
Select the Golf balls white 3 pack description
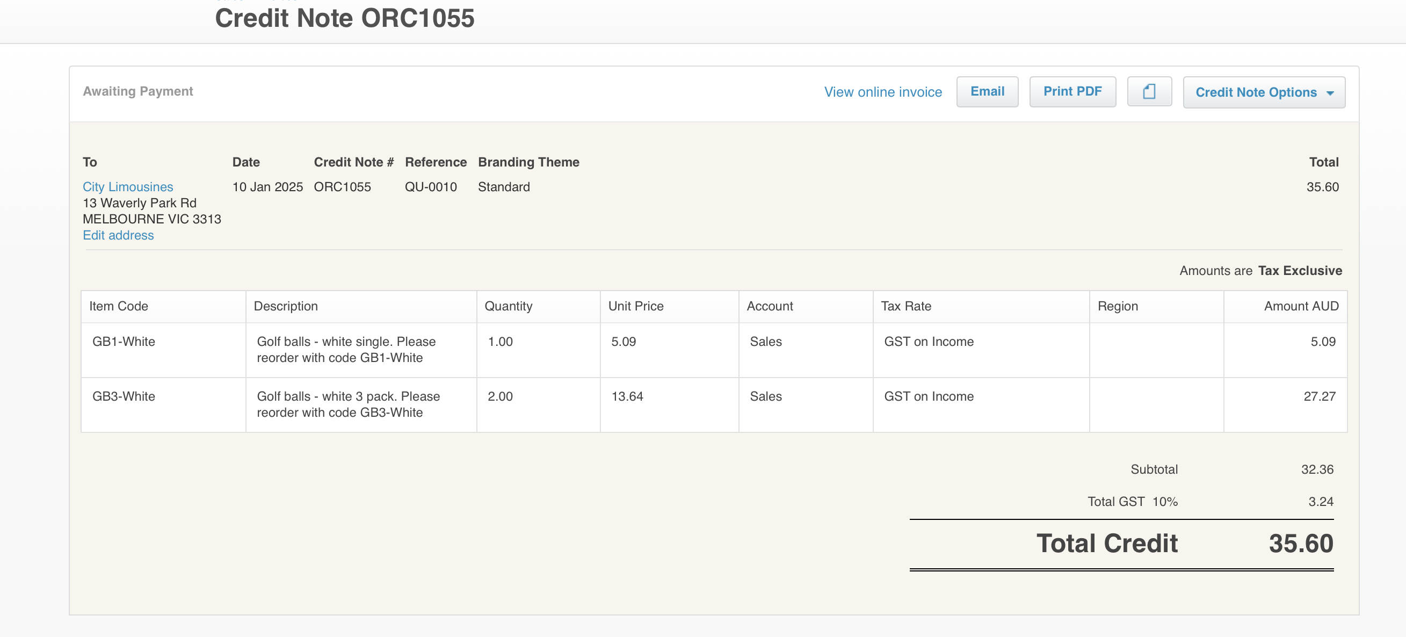tap(347, 404)
